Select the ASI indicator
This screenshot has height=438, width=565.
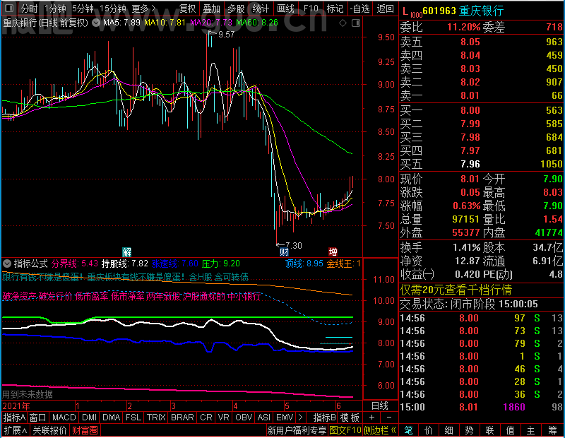point(263,418)
